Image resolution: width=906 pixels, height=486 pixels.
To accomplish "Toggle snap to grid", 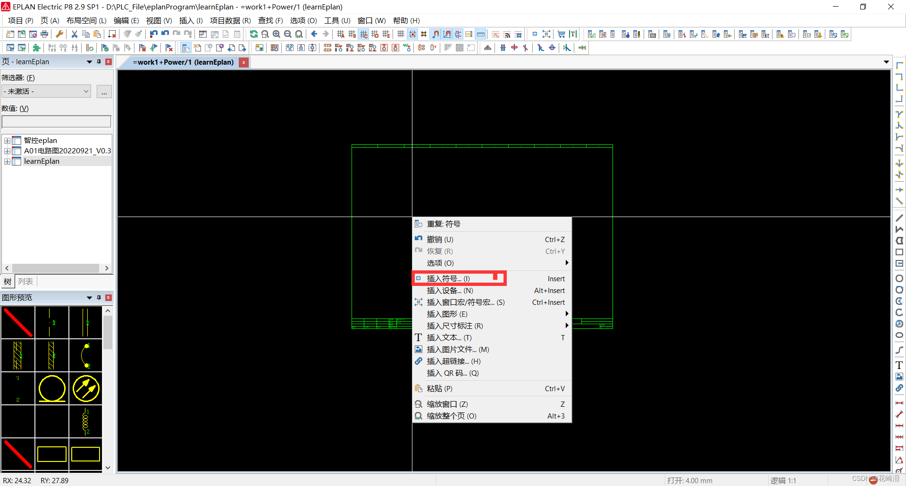I will coord(412,34).
